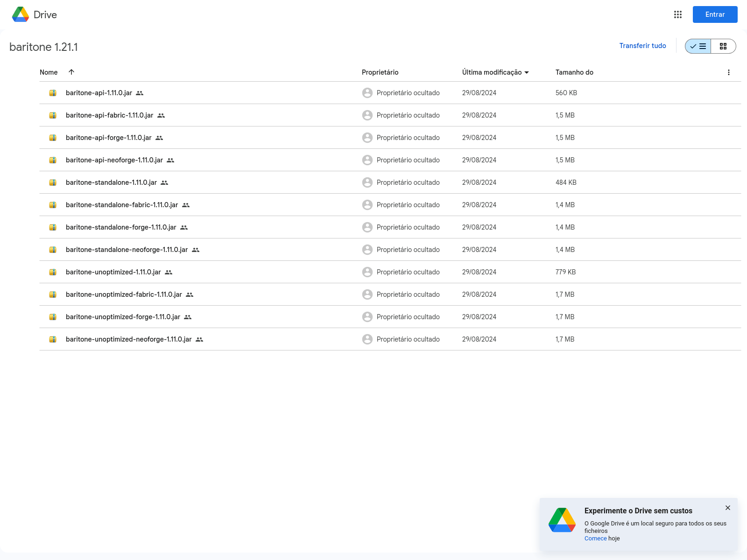Open the Google apps grid icon
Viewport: 747px width, 560px height.
click(x=678, y=14)
